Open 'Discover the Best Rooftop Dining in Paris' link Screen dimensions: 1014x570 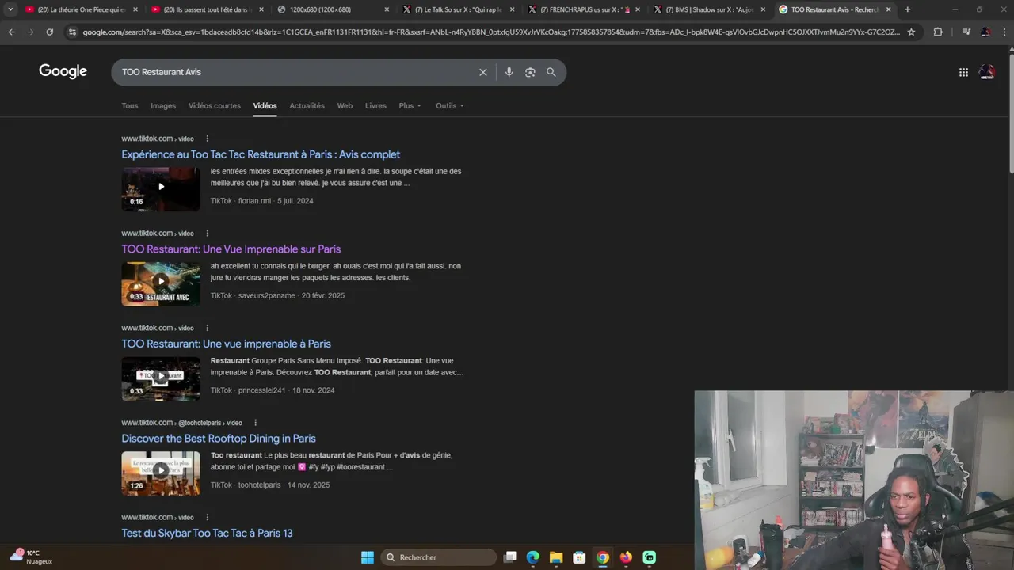coord(219,439)
